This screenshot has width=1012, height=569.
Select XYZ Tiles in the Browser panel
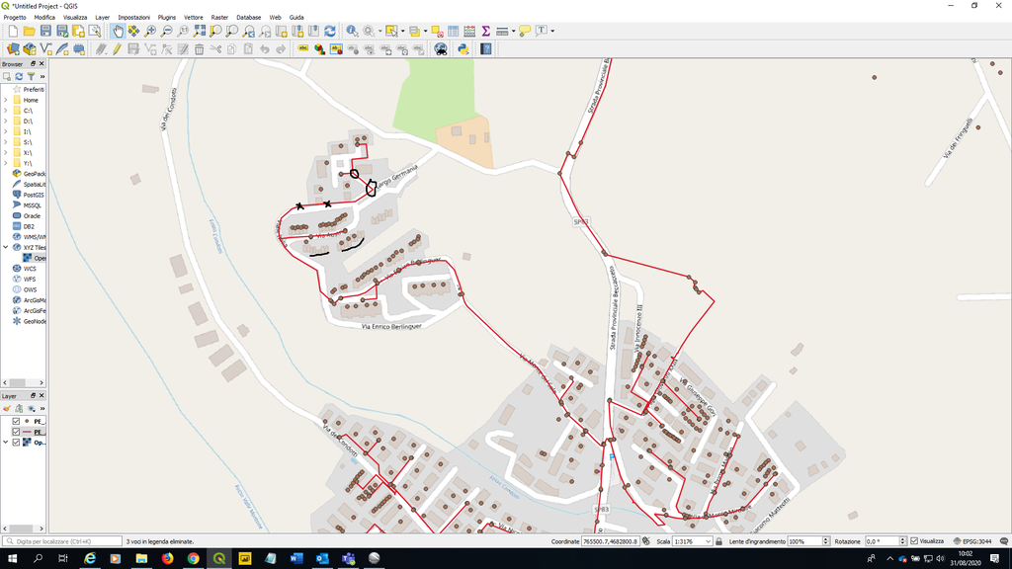point(36,248)
